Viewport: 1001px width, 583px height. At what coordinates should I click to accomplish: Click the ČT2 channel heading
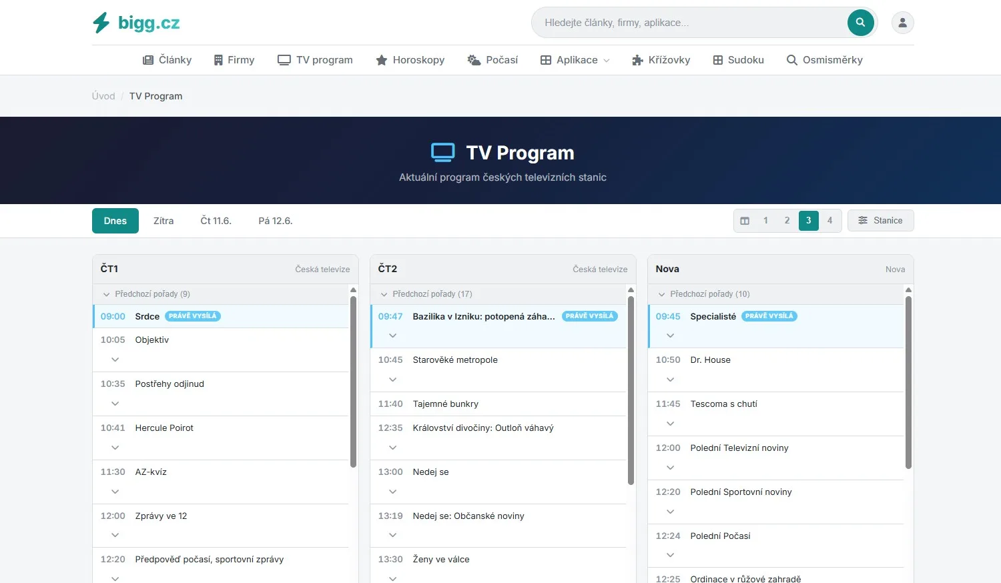[x=388, y=269]
